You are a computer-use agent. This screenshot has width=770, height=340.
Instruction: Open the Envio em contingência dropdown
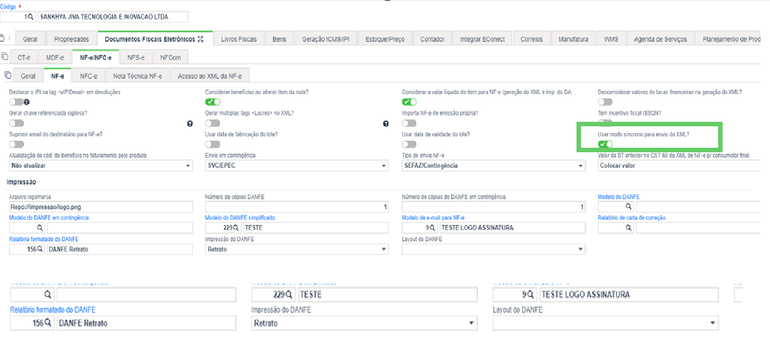point(297,166)
